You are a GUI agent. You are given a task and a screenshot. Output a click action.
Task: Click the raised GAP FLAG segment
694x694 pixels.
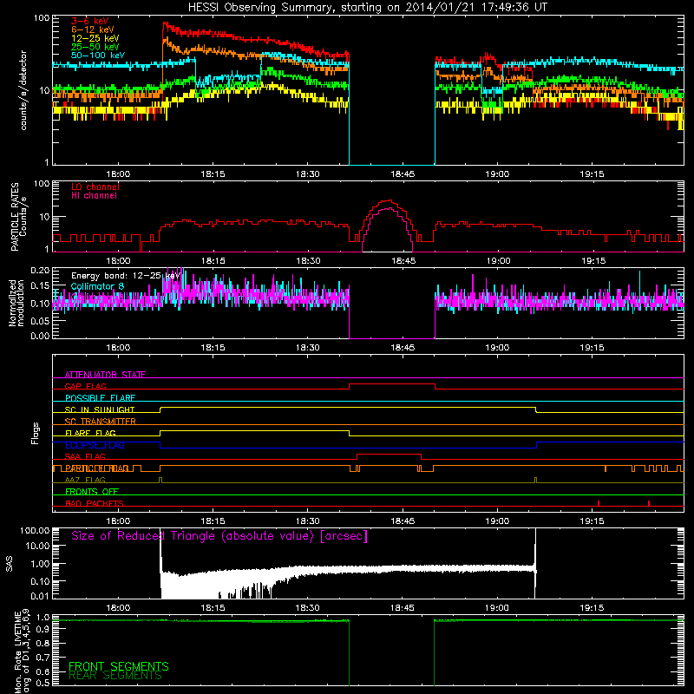point(392,384)
